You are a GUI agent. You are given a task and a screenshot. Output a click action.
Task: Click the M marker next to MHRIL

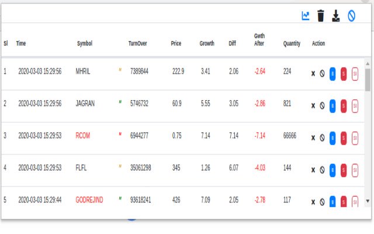(x=120, y=70)
